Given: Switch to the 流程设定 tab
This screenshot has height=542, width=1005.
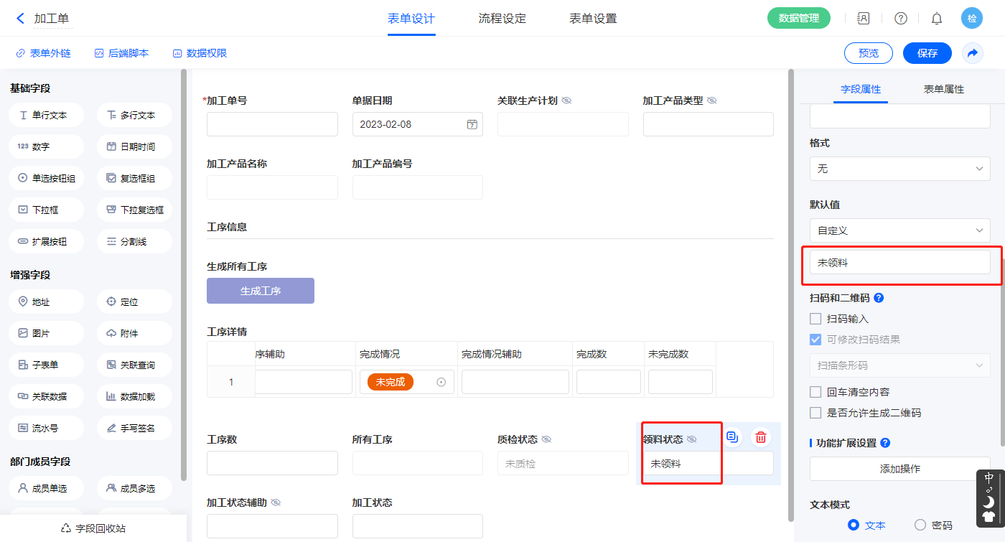Looking at the screenshot, I should pyautogui.click(x=502, y=19).
